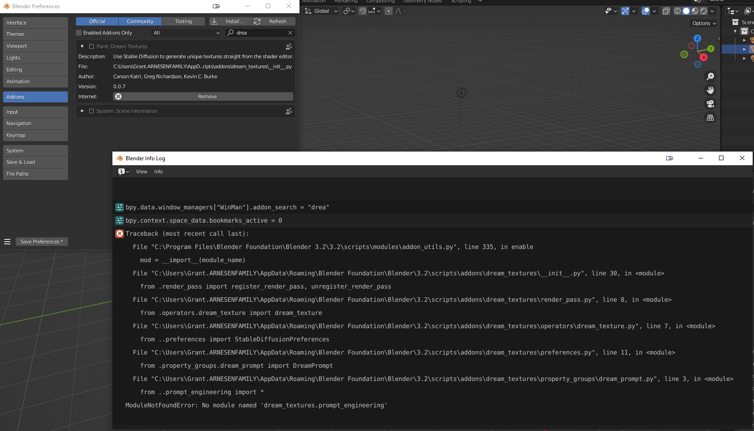Open the All category filter dropdown
Image resolution: width=754 pixels, height=431 pixels.
(186, 32)
